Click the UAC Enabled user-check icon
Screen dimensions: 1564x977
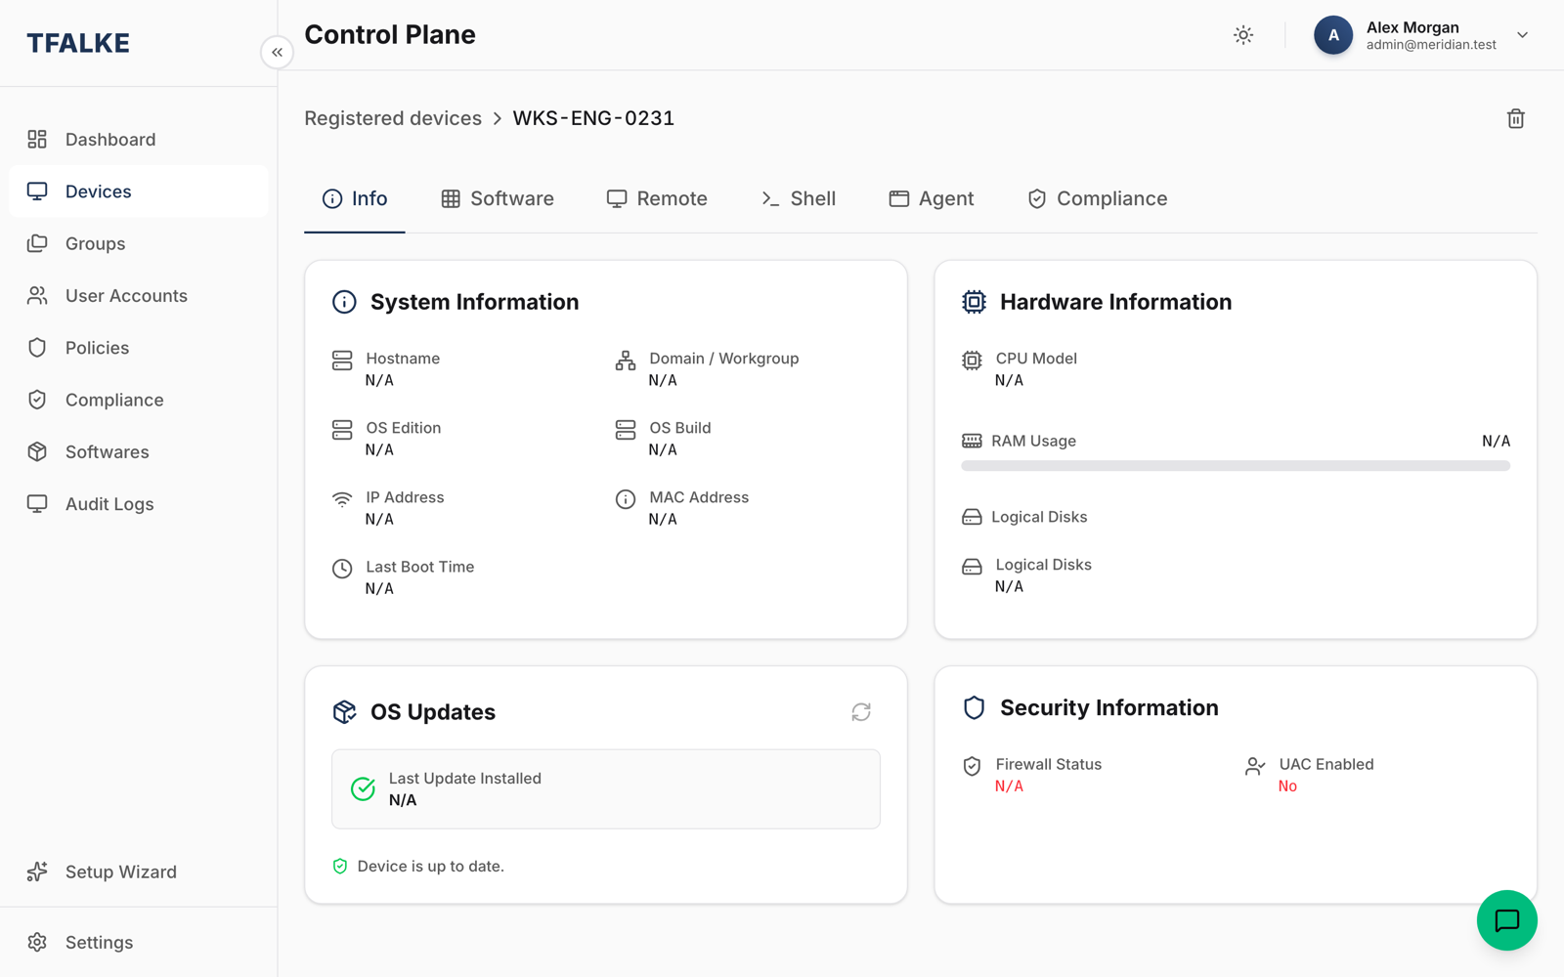click(1255, 766)
